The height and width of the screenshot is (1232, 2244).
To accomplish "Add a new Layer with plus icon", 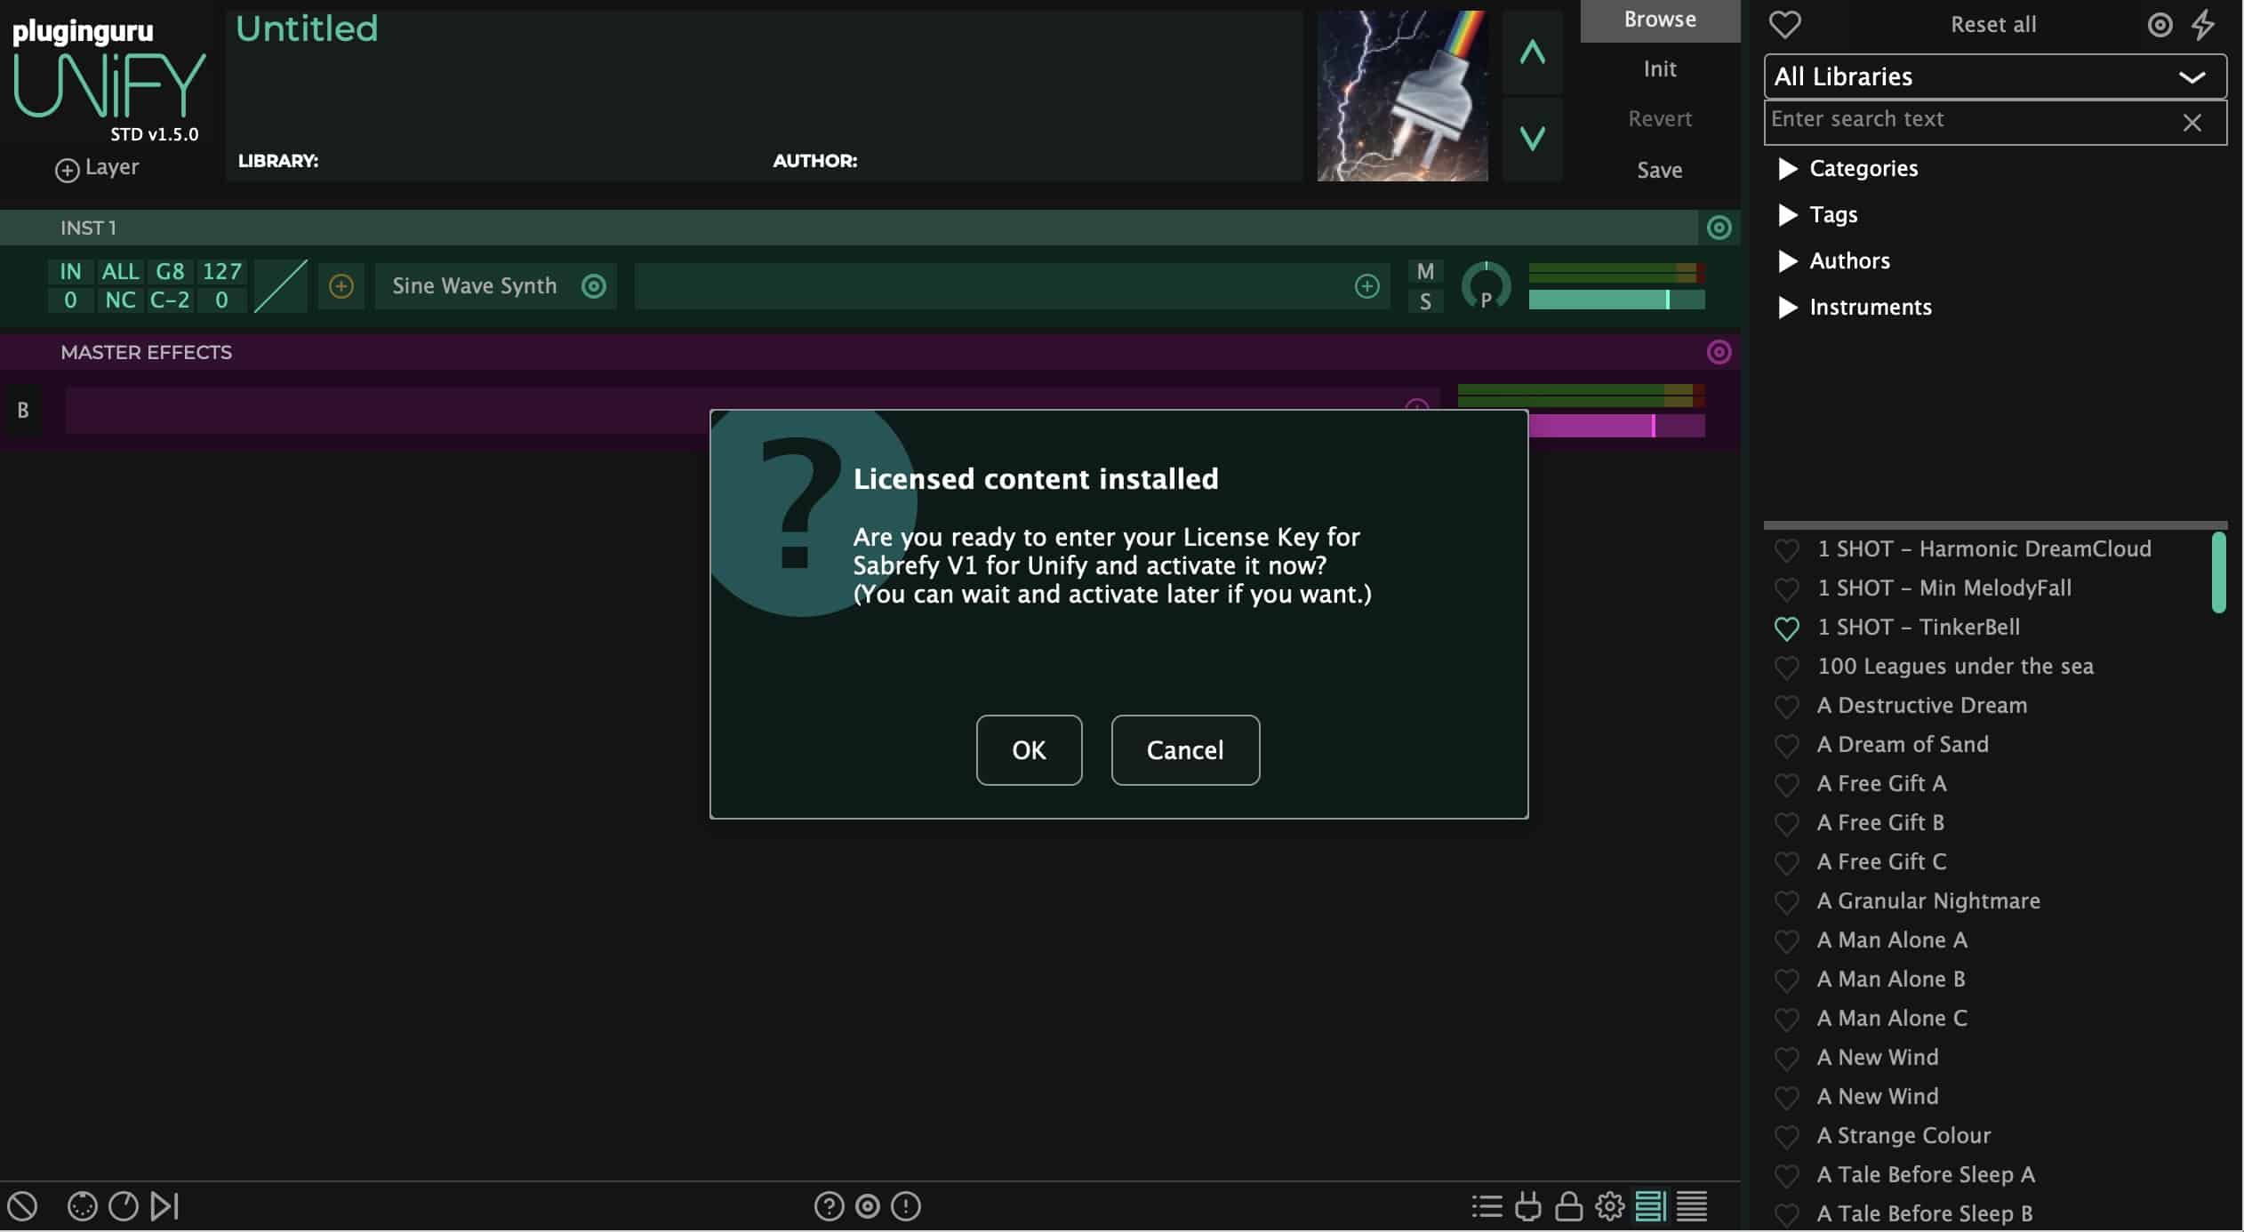I will pos(68,170).
